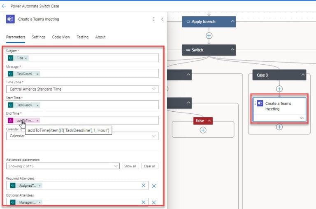
Task: Collapse the side panel with the chevron
Action: [163, 19]
